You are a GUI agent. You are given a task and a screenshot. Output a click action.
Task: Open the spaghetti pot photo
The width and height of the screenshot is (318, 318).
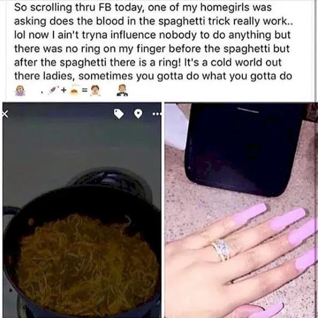(82, 210)
